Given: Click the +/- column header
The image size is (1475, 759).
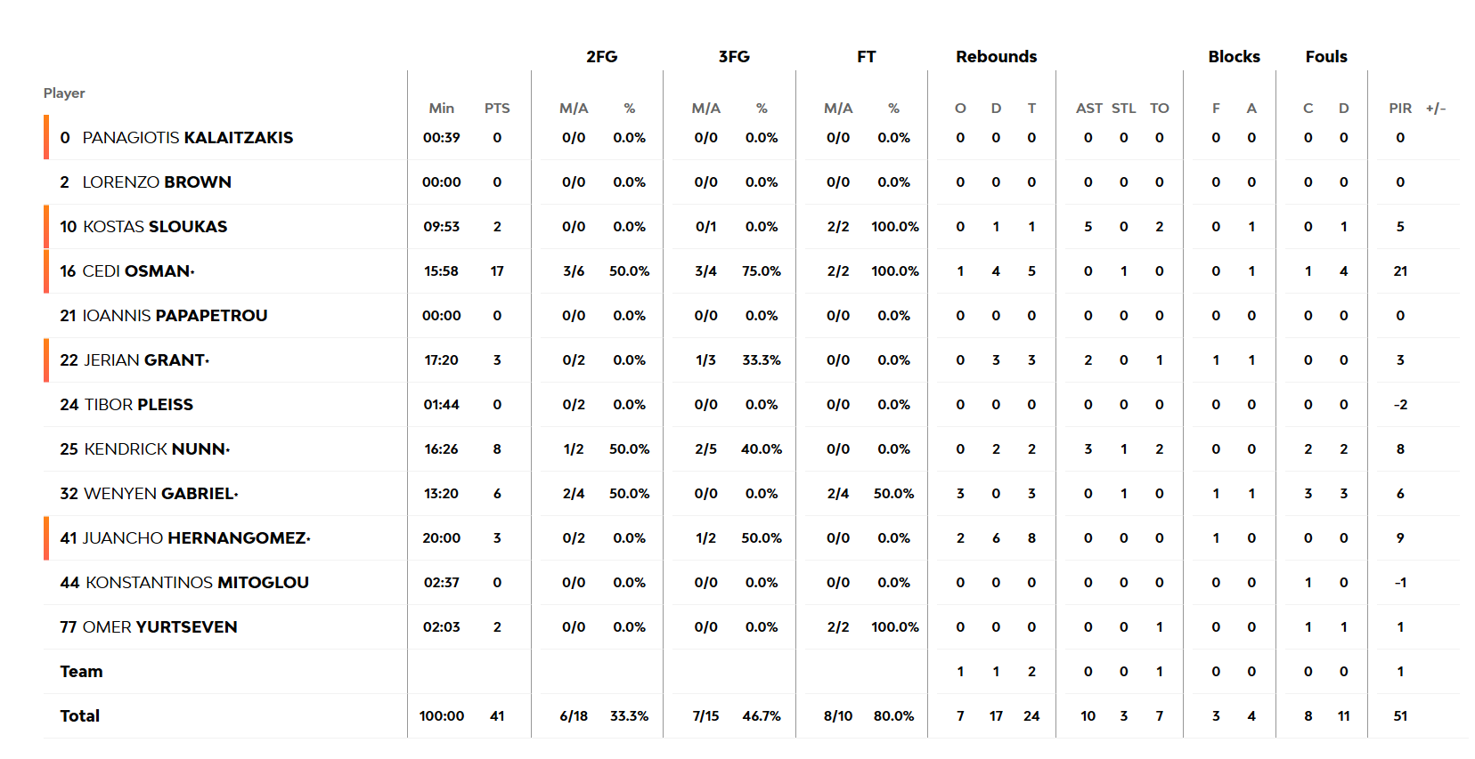Looking at the screenshot, I should (x=1435, y=109).
